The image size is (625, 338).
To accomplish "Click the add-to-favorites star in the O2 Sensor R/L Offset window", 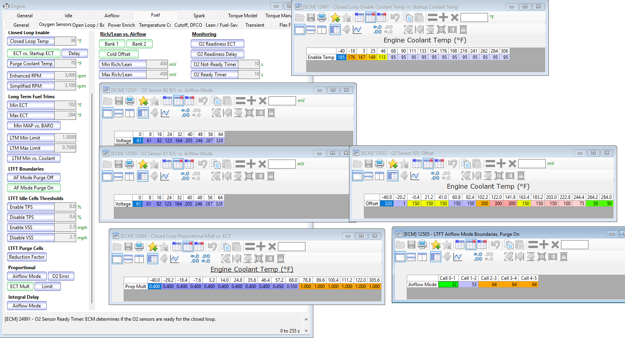I will [x=393, y=163].
